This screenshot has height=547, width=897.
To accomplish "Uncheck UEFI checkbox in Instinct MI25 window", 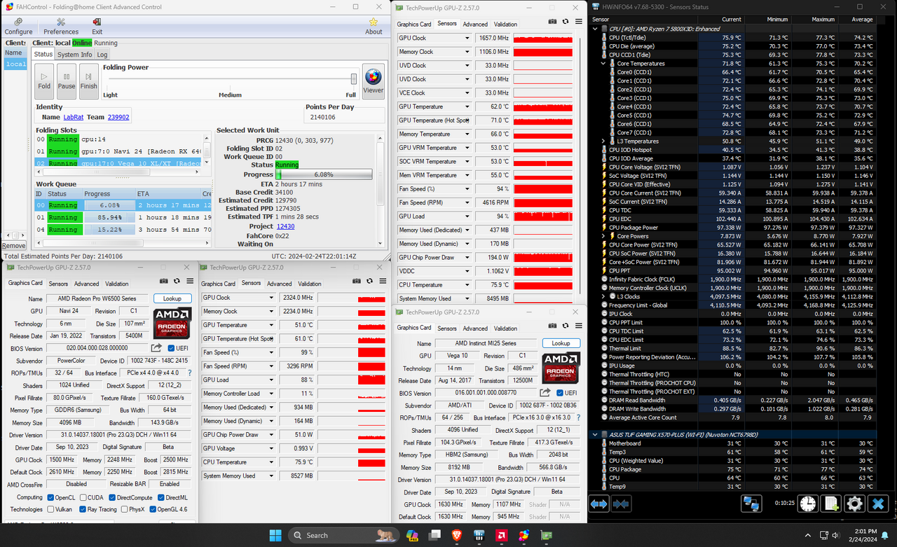I will point(560,393).
